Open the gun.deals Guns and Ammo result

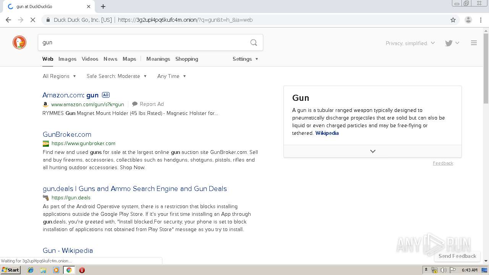click(135, 189)
